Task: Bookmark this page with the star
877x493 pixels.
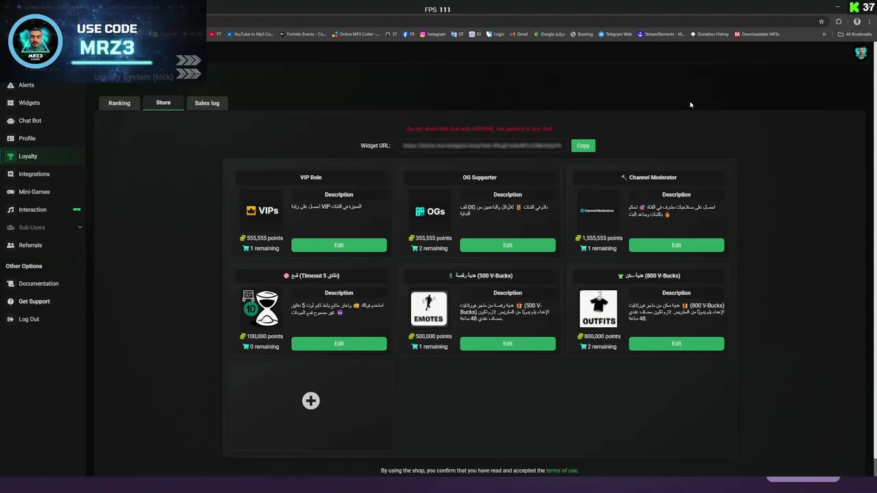Action: click(822, 21)
